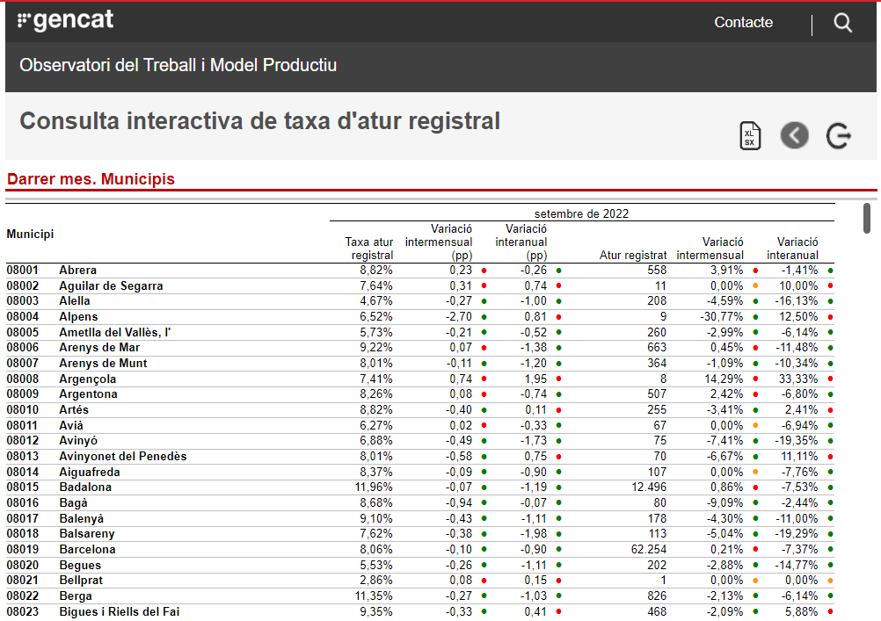Image resolution: width=881 pixels, height=621 pixels.
Task: Select the Avià municipality name
Action: (x=71, y=426)
